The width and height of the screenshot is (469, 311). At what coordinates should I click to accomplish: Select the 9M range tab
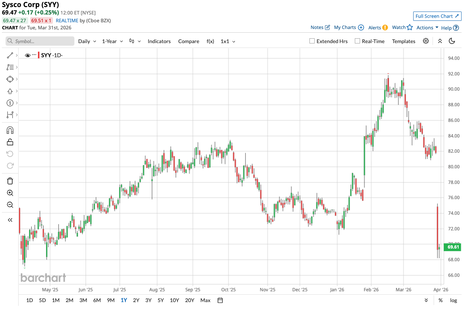pyautogui.click(x=110, y=300)
